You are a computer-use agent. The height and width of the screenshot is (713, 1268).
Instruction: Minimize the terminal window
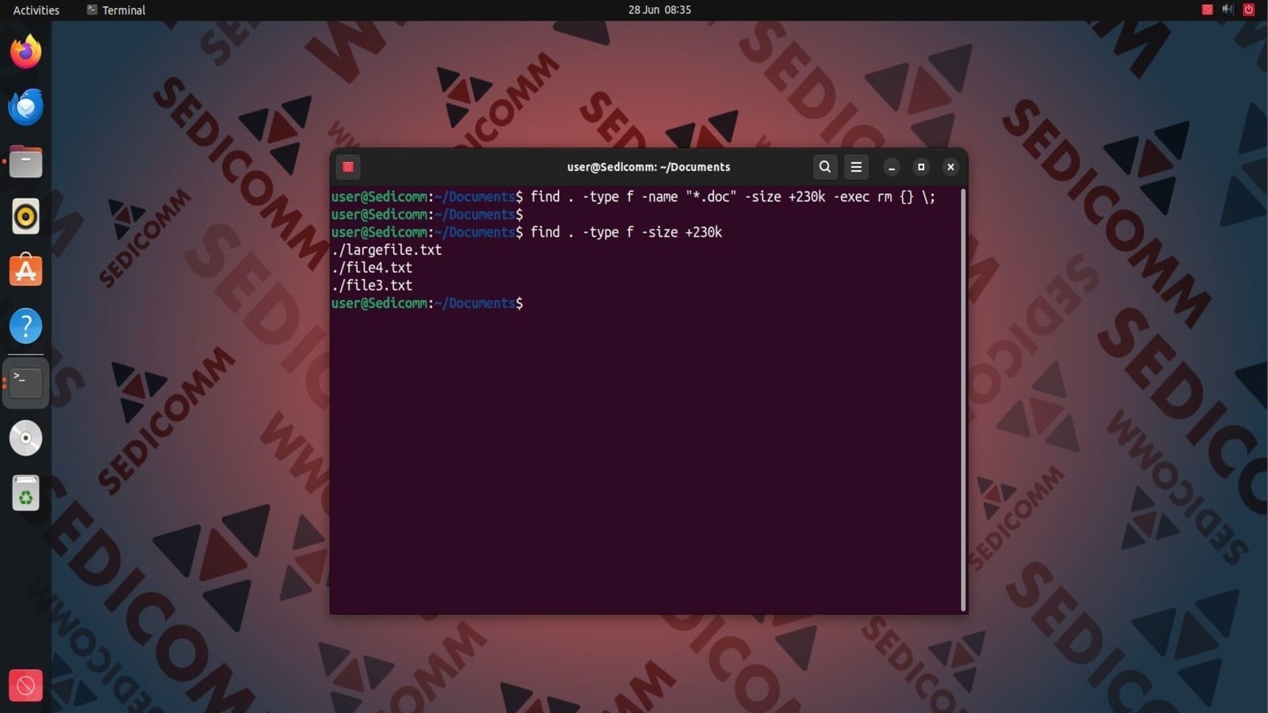[892, 167]
